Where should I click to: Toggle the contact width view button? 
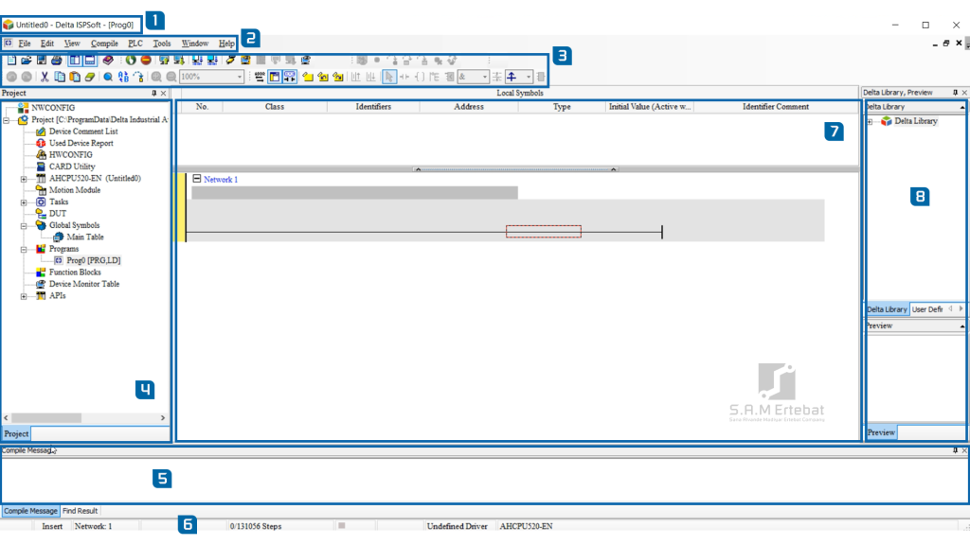click(x=290, y=77)
